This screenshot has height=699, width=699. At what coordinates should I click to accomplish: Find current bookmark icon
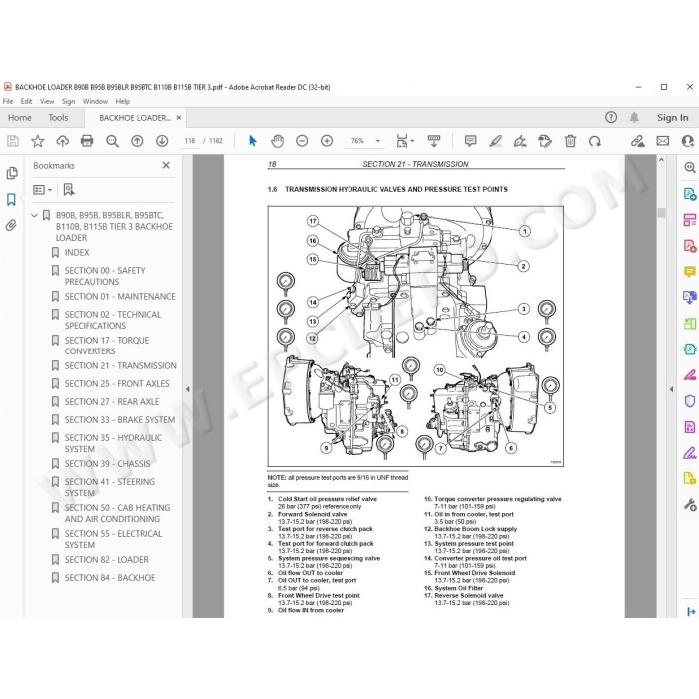(69, 190)
